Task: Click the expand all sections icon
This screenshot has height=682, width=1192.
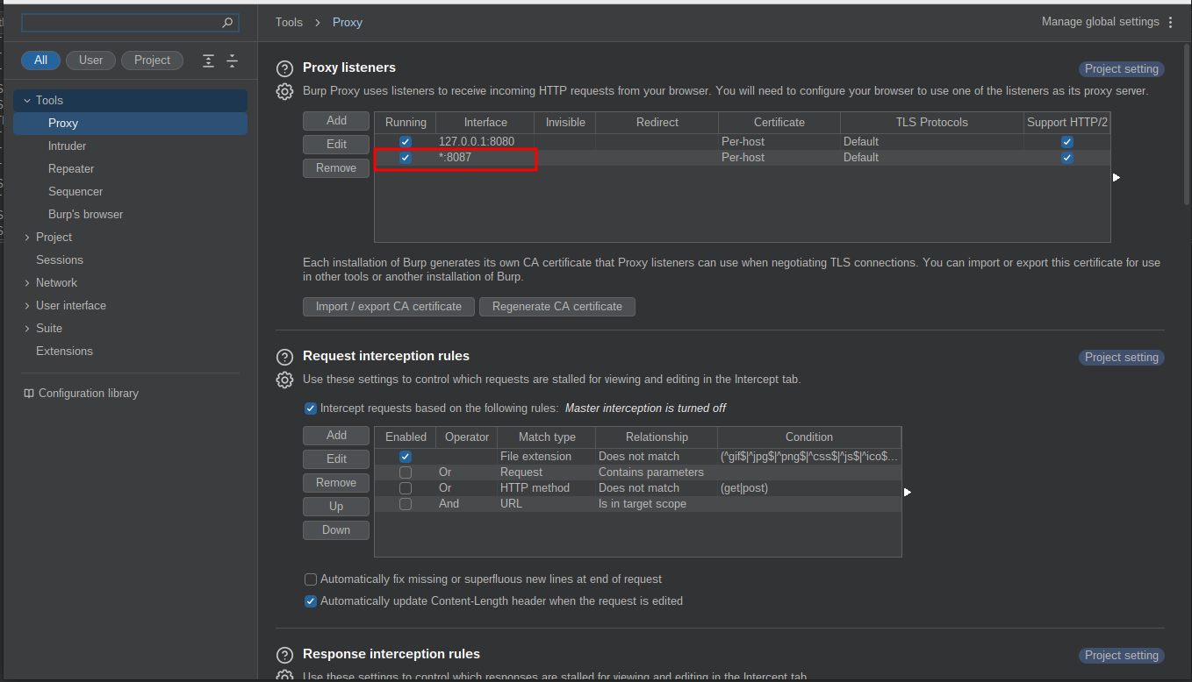Action: (208, 60)
